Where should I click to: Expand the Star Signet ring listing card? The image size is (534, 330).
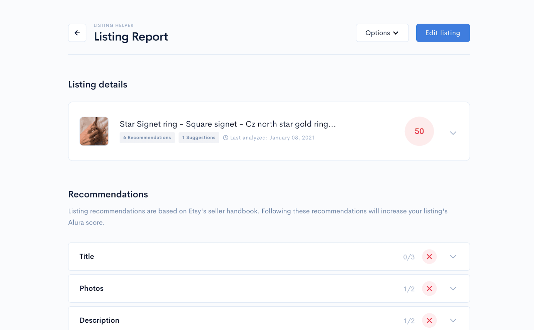pyautogui.click(x=453, y=133)
